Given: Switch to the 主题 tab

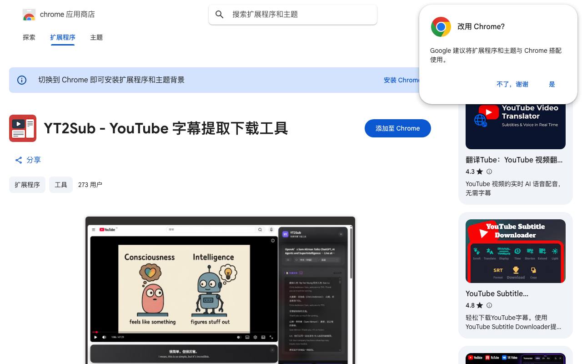Looking at the screenshot, I should click(96, 37).
